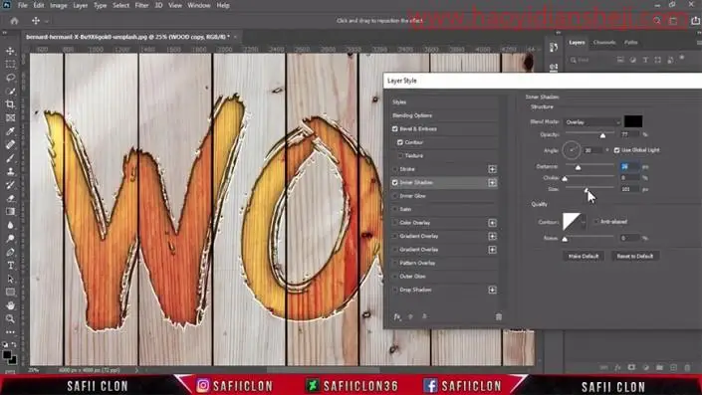
Task: Click the black shadow color swatch
Action: click(633, 121)
